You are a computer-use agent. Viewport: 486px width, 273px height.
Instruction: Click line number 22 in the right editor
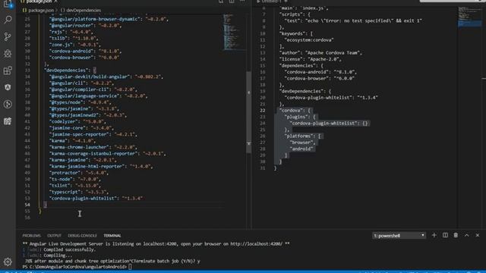click(x=263, y=110)
